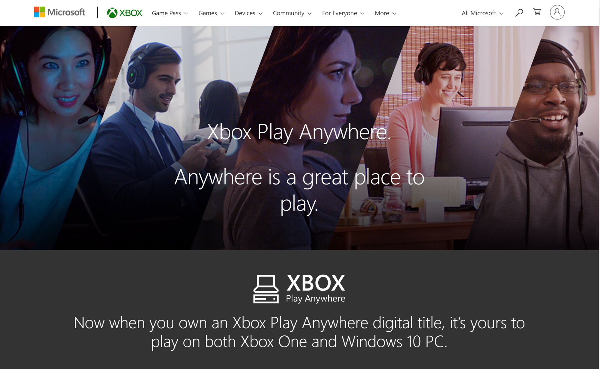Click the Microsoft logo icon
This screenshot has width=600, height=369.
[39, 12]
